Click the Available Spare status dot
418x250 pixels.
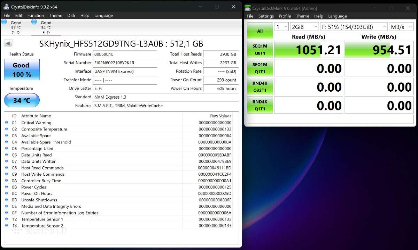[7, 136]
